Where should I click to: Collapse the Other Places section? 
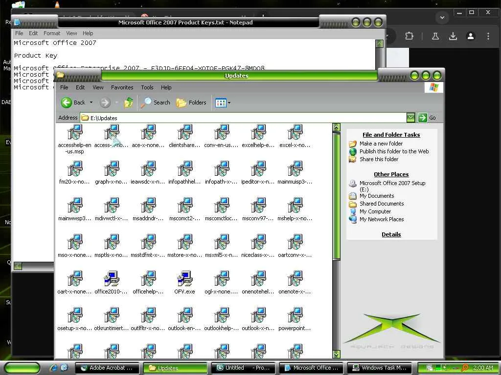(x=391, y=174)
